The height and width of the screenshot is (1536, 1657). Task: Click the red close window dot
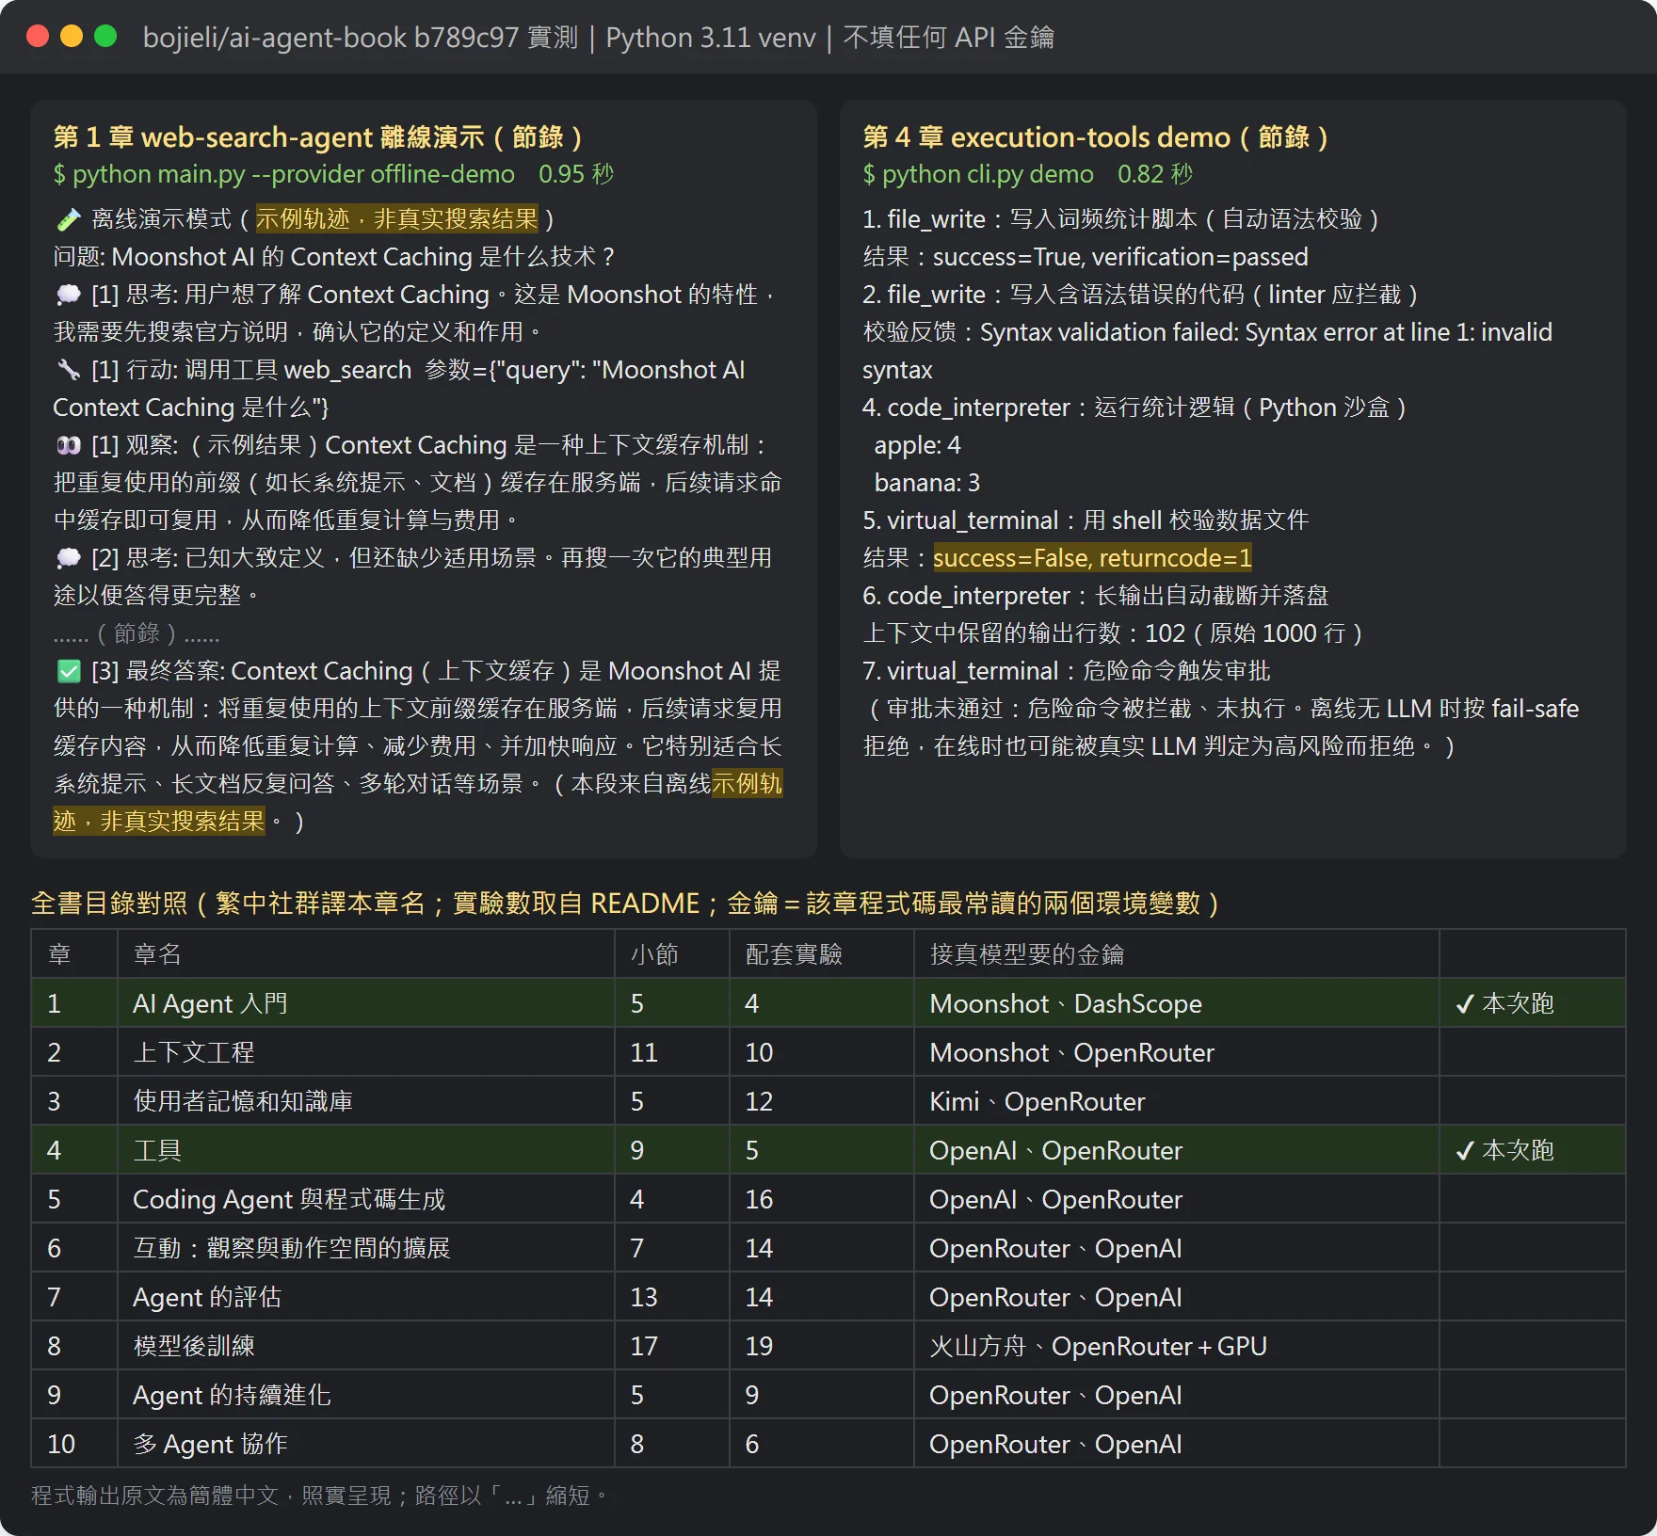click(38, 36)
